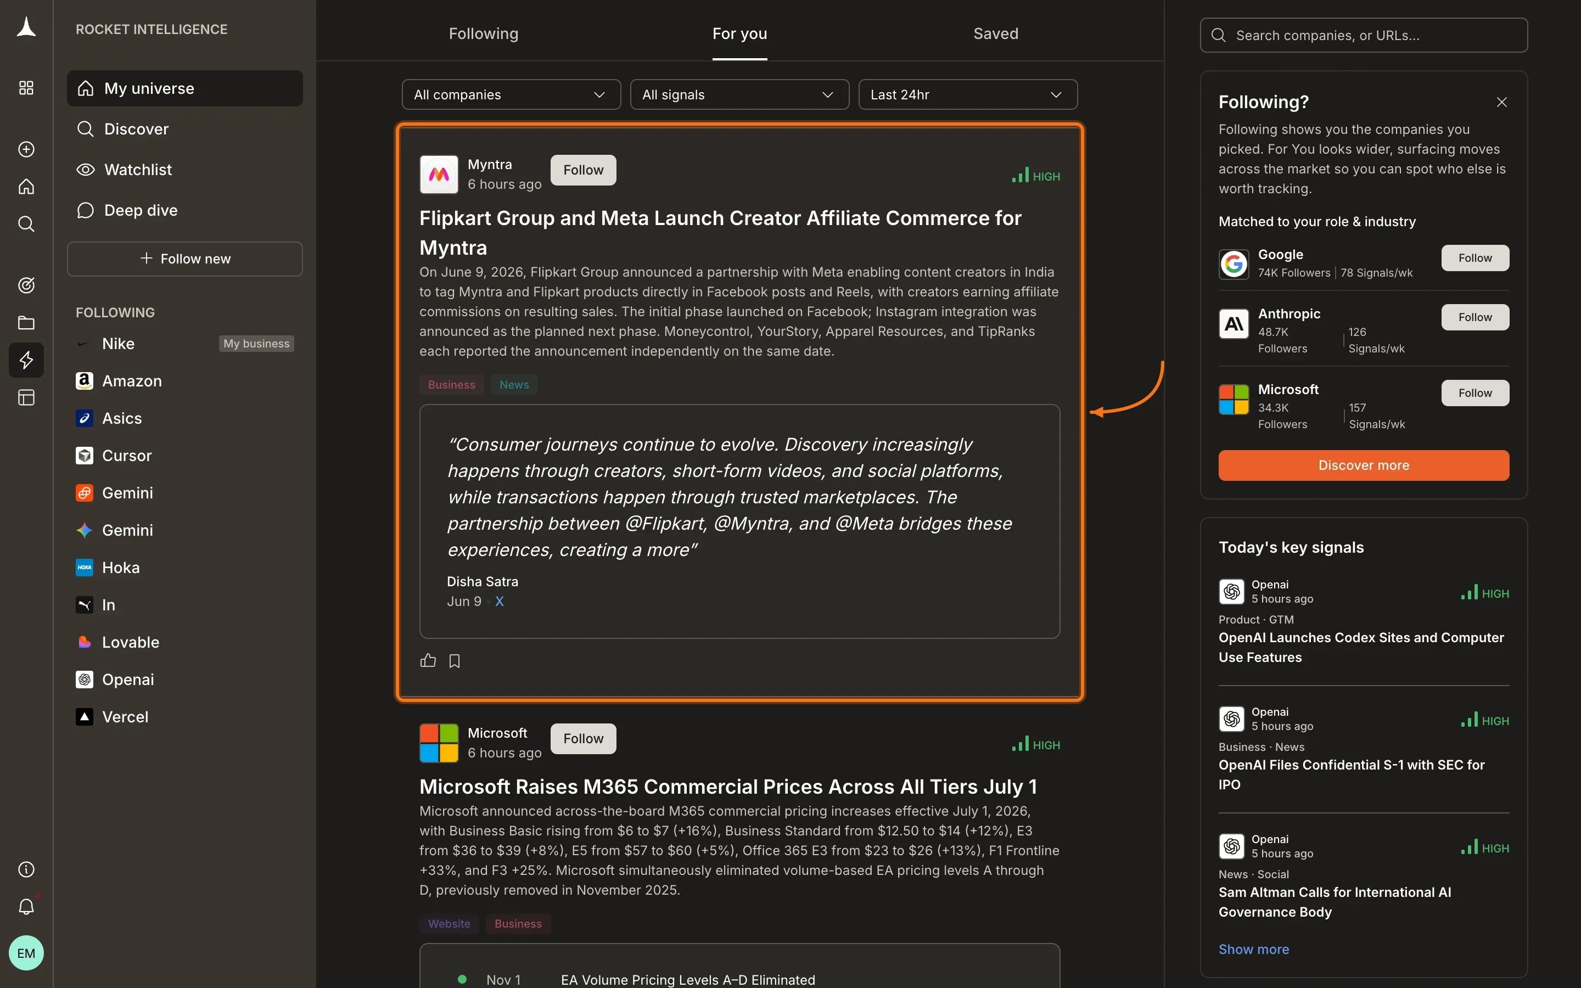Screen dimensions: 1581x988
Task: Open the EM user avatar
Action: pyautogui.click(x=26, y=953)
